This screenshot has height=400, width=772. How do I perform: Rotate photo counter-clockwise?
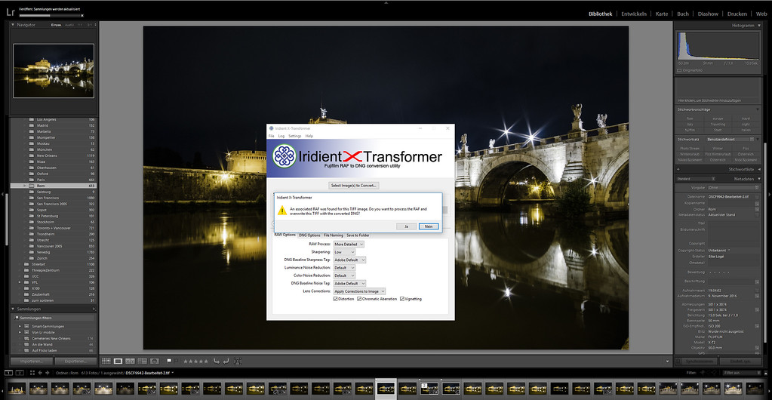coord(216,361)
